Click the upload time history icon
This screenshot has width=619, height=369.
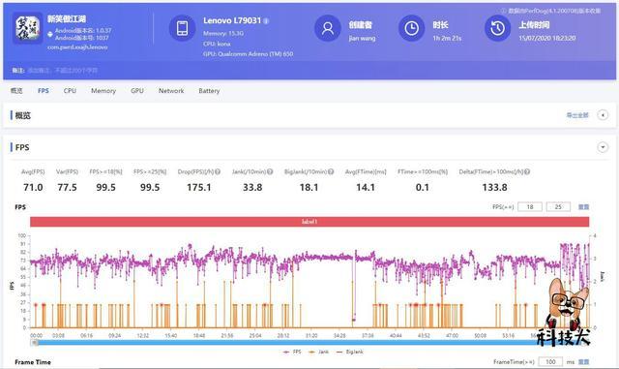pyautogui.click(x=497, y=28)
